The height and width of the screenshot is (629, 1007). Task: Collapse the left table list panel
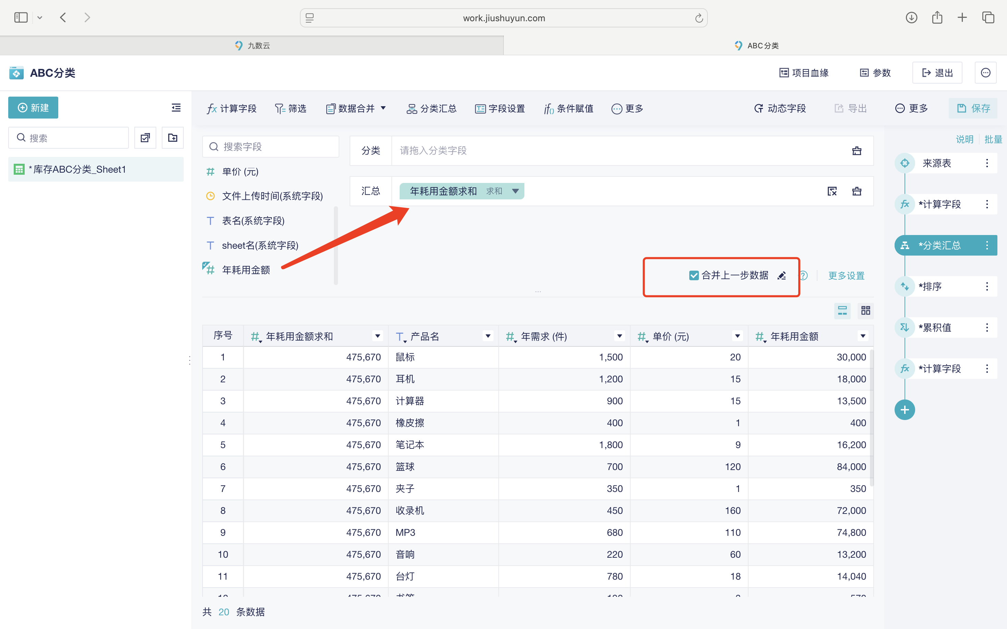[176, 108]
